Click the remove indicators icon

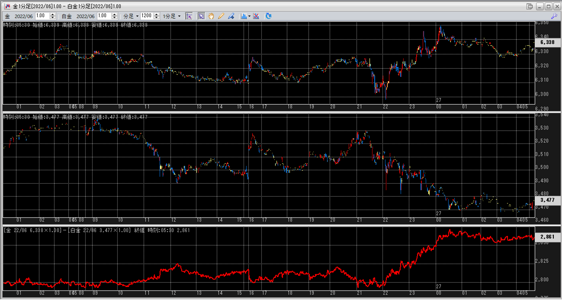click(256, 16)
